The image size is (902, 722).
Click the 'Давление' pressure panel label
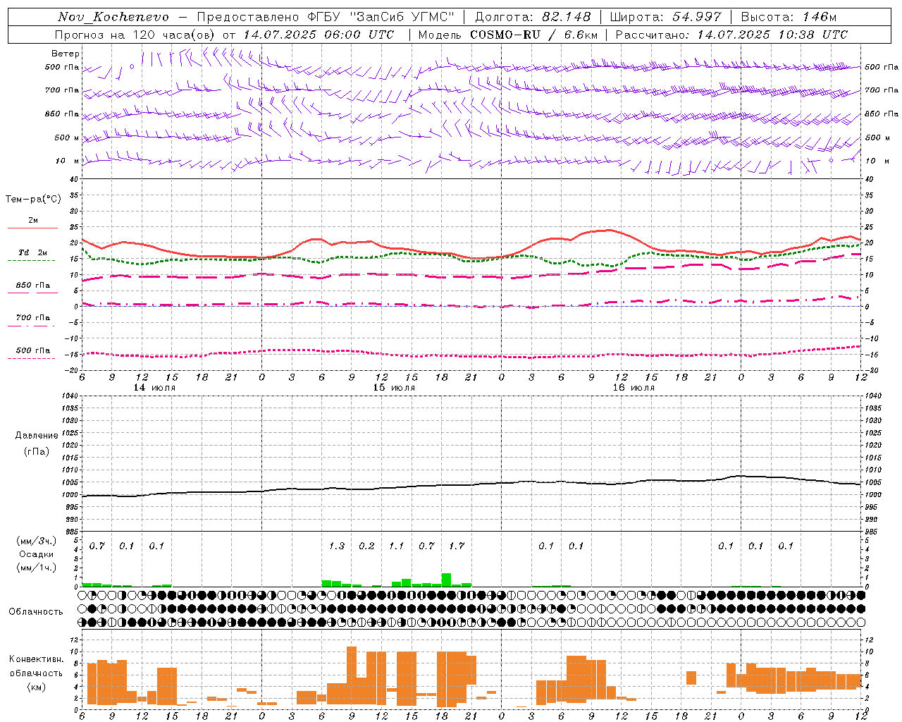point(37,436)
